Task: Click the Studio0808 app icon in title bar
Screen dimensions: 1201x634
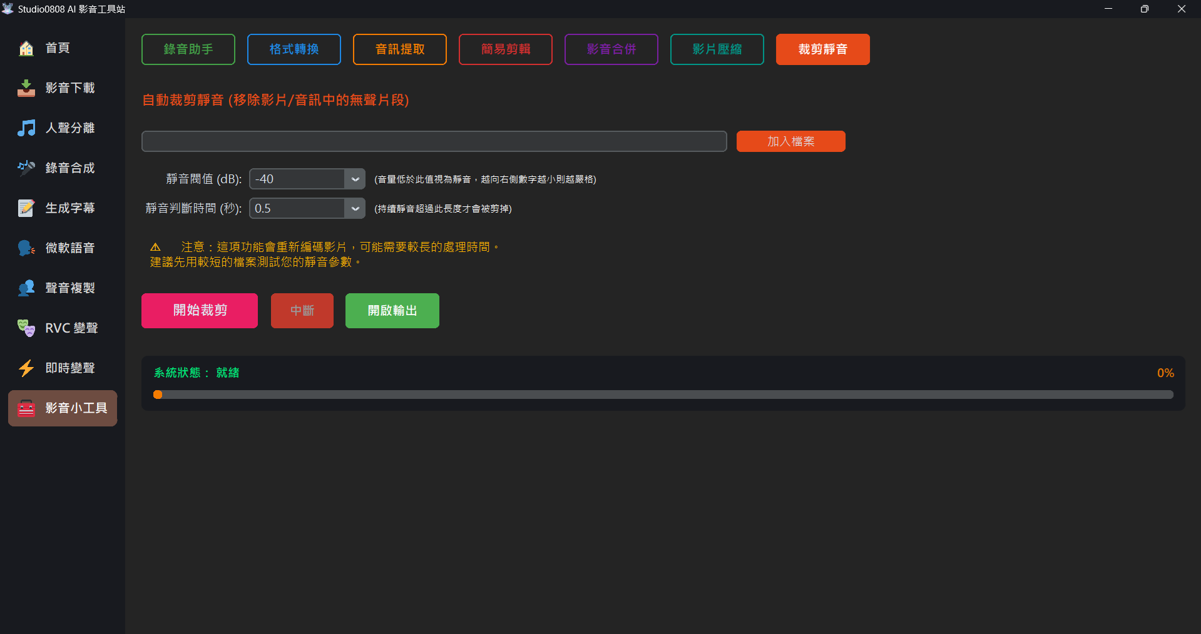Action: 8,9
